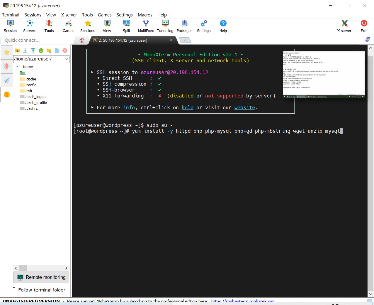Screen dimensions: 374x305
Task: Open the Help menu
Action: (x=162, y=15)
